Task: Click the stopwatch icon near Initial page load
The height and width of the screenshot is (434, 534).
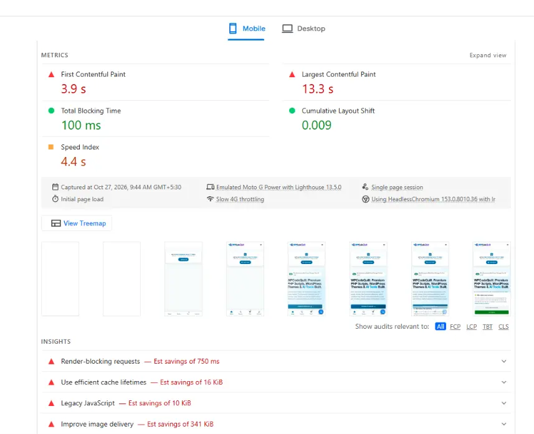Action: pyautogui.click(x=55, y=199)
